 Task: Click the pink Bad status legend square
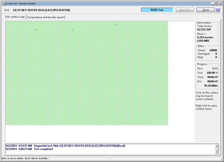197,57
